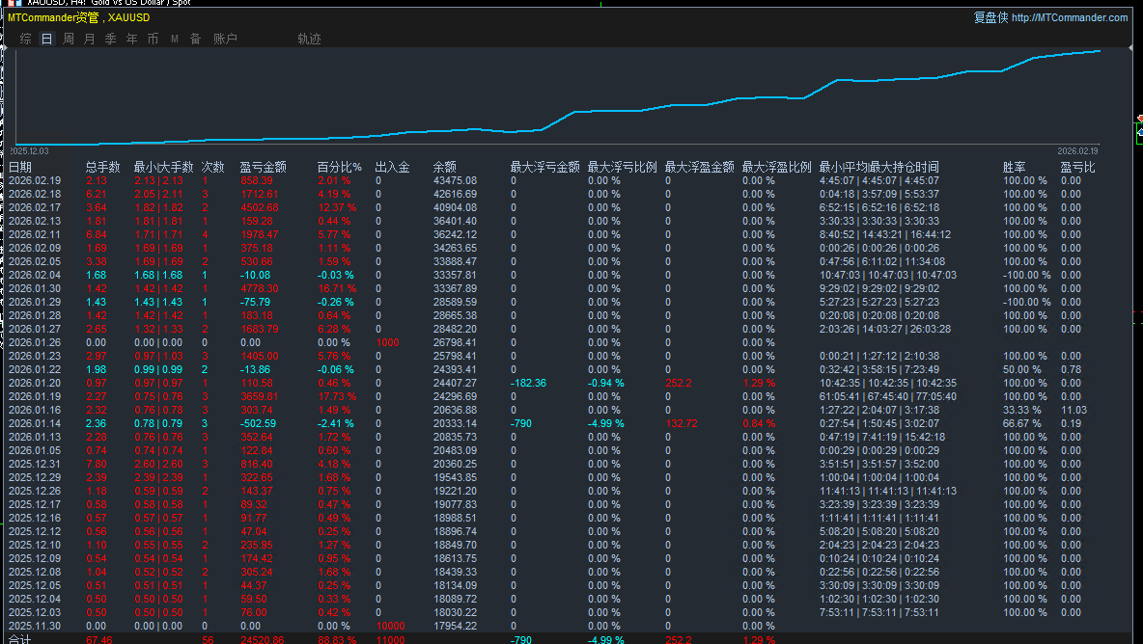
Task: Click the chart window icon beside XAUUSD,H4 title
Action: click(14, 3)
